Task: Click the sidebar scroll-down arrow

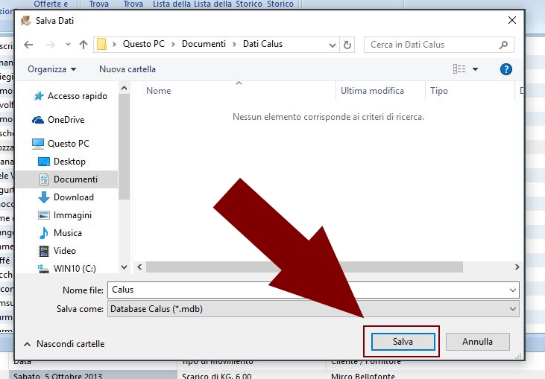Action: click(124, 267)
